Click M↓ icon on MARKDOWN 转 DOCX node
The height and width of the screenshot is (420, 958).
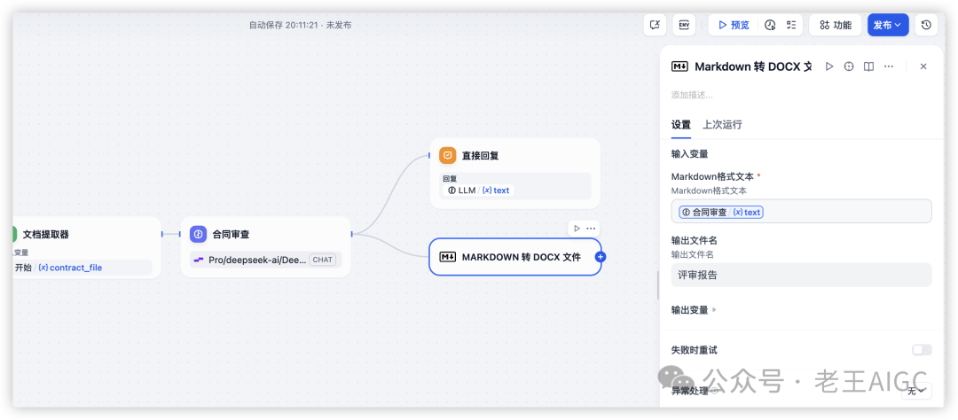click(448, 257)
